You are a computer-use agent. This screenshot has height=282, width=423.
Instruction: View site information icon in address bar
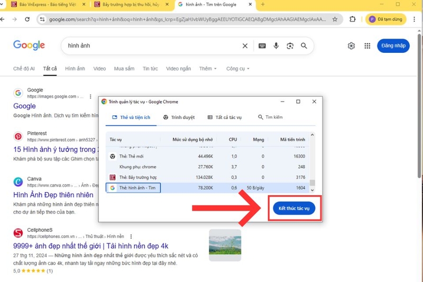pos(42,19)
